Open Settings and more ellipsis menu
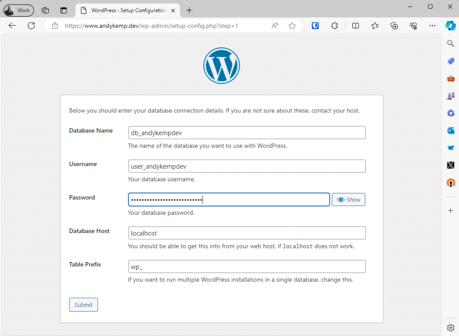Image resolution: width=459 pixels, height=336 pixels. click(x=433, y=26)
